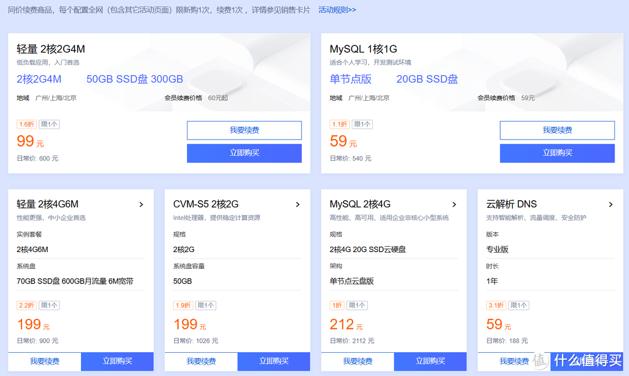Viewport: 629px width, 376px height.
Task: Click 我要续费 on the MySQL 1核1G card
Action: coord(557,130)
